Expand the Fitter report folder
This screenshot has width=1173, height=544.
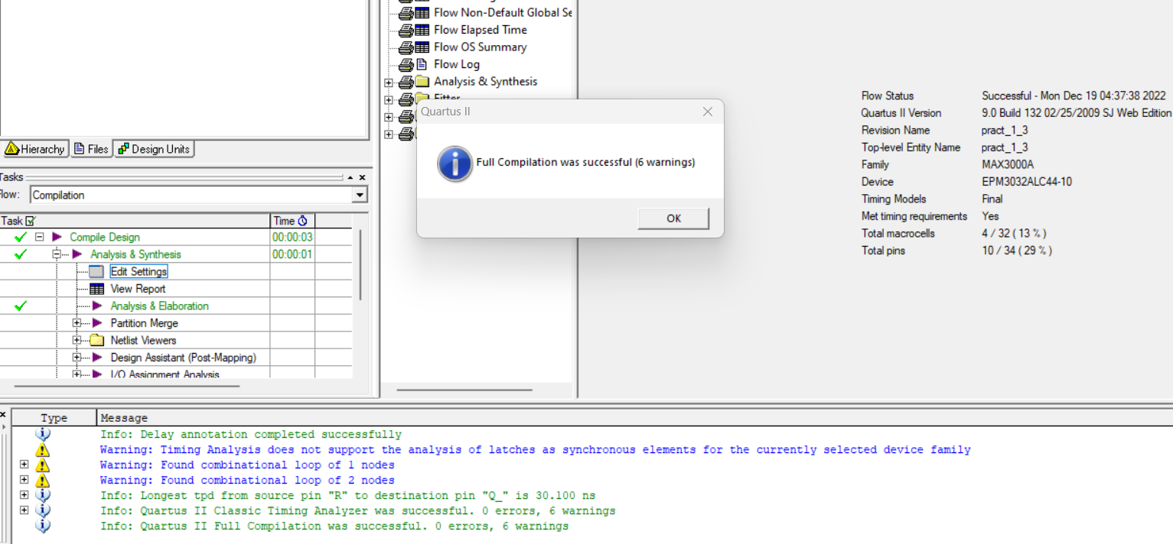[389, 99]
